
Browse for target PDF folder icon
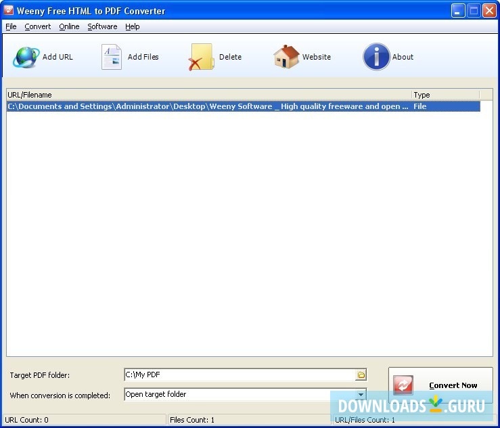click(x=361, y=374)
